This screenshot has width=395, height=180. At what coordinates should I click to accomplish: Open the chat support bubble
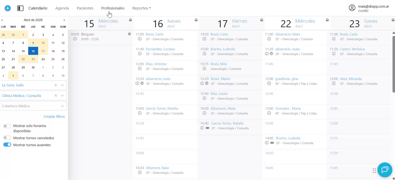(x=385, y=170)
